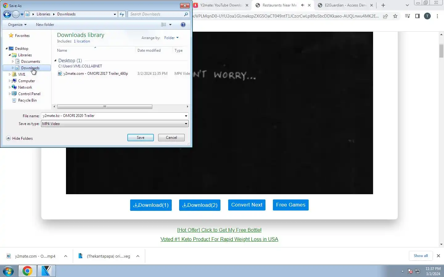Collapse the Desktop (1) group
Image resolution: width=444 pixels, height=277 pixels.
point(55,61)
